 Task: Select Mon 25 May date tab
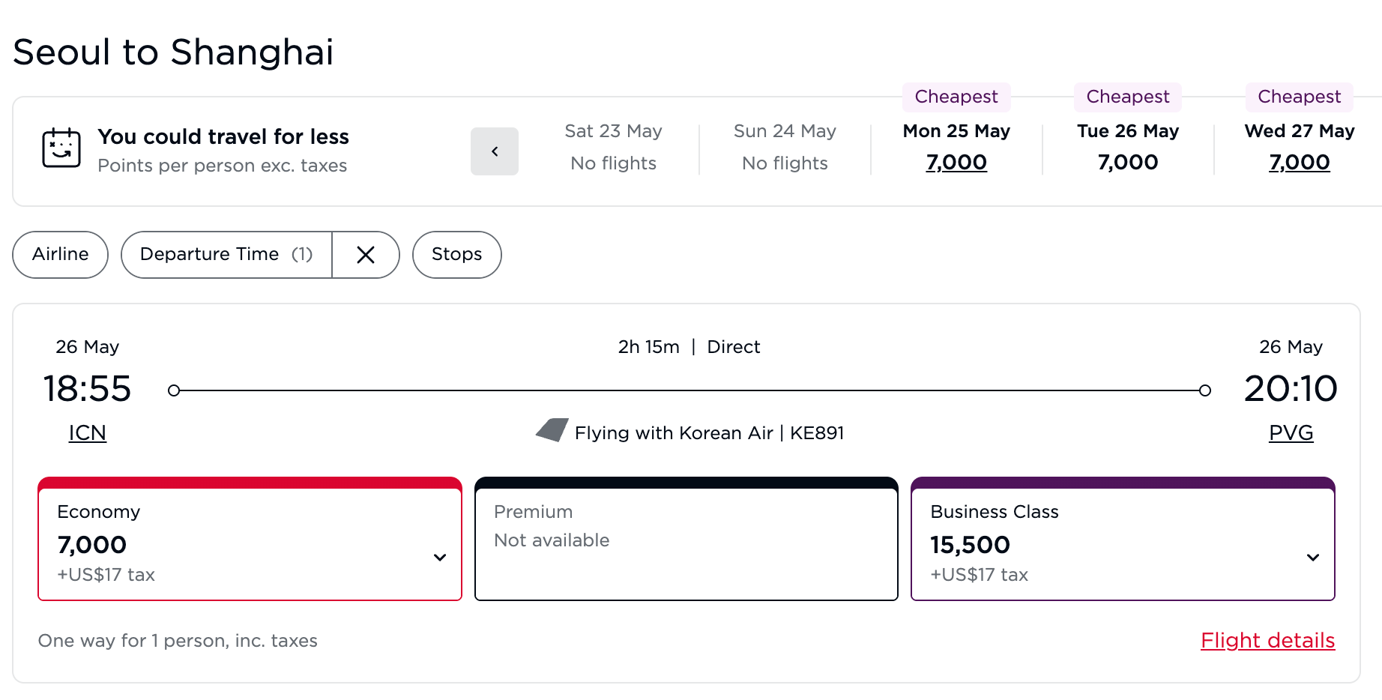pyautogui.click(x=956, y=148)
